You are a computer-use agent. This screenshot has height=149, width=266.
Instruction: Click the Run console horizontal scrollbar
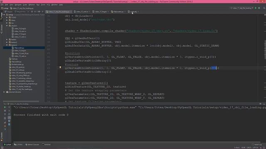(x=137, y=142)
